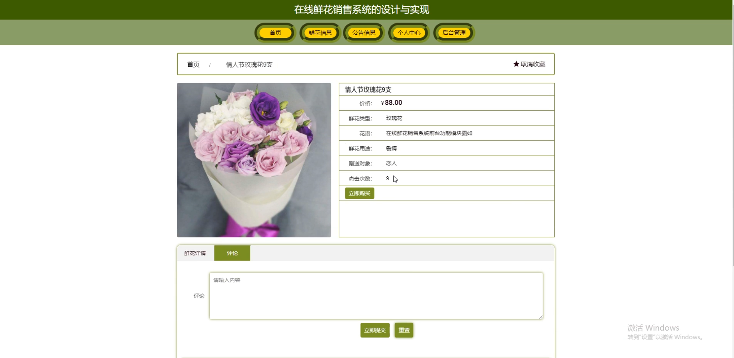Click the rose bouquet product image

click(254, 160)
